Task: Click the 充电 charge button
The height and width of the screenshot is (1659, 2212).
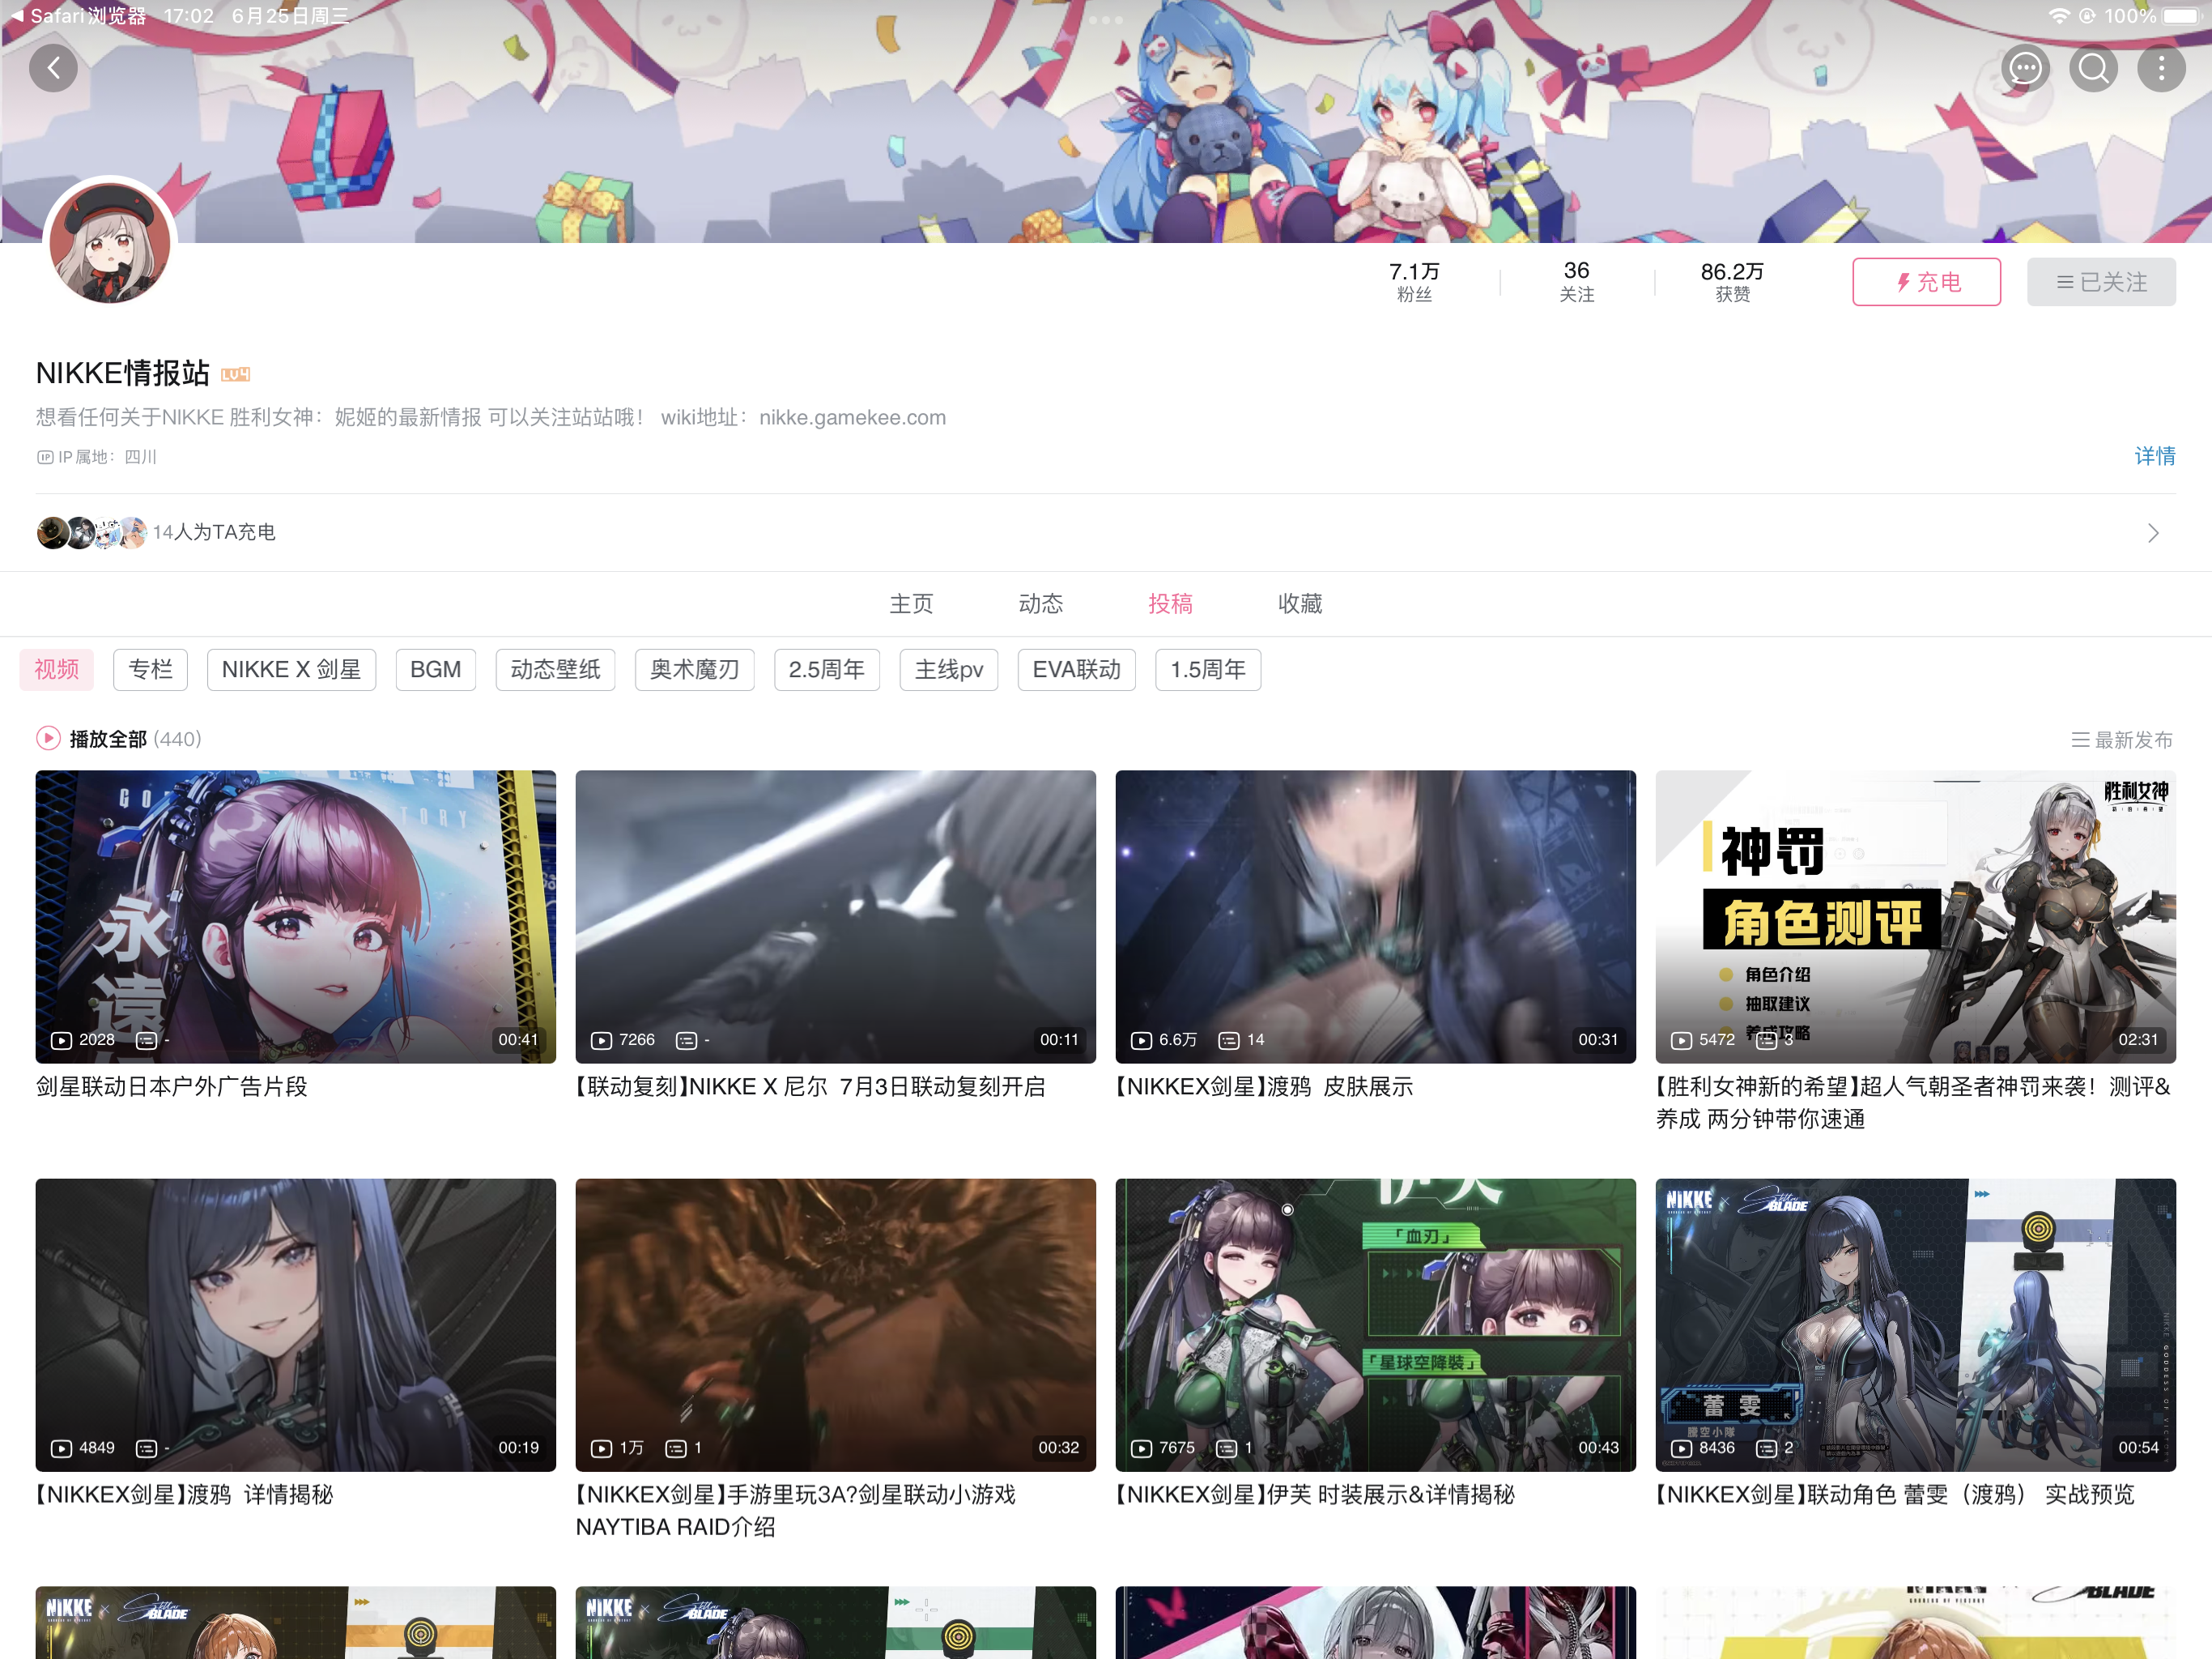Action: point(1926,282)
